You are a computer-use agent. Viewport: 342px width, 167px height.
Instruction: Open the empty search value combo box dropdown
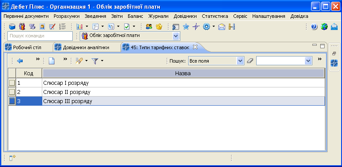(x=308, y=61)
